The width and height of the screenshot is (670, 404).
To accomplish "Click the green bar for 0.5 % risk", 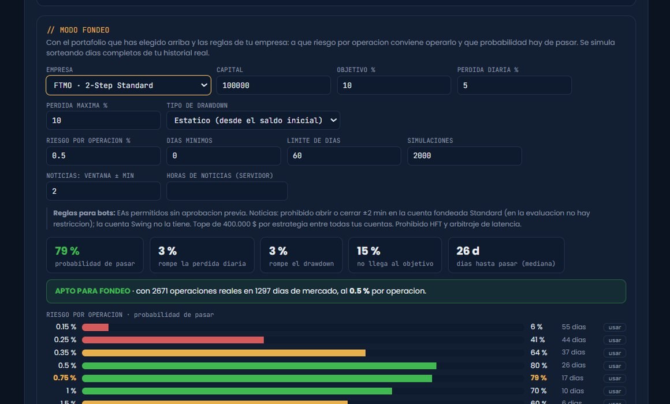I will [x=259, y=365].
